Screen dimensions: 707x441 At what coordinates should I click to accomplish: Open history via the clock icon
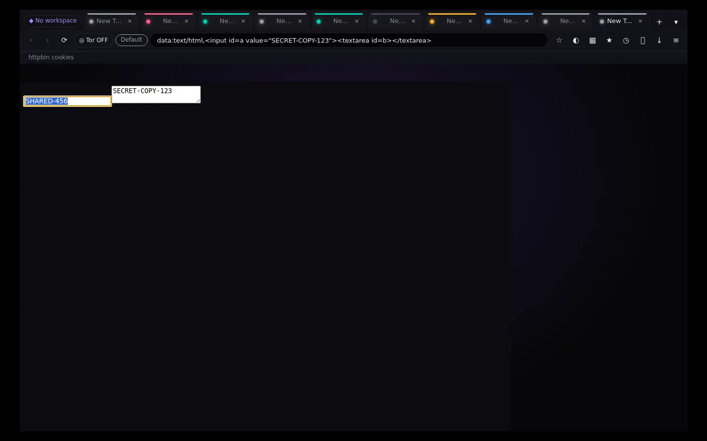click(x=626, y=40)
